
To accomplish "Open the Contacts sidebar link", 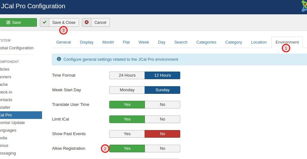I will pos(6,100).
